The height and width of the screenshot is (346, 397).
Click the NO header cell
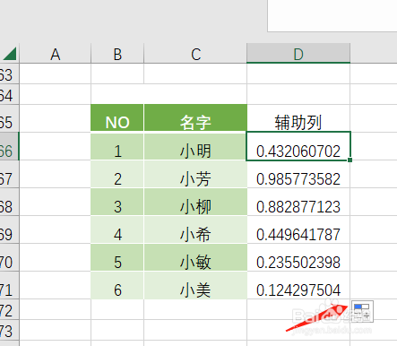pyautogui.click(x=117, y=117)
